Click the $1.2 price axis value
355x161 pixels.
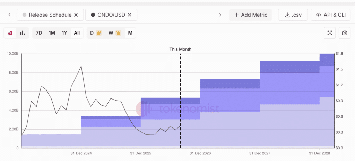[339, 85]
